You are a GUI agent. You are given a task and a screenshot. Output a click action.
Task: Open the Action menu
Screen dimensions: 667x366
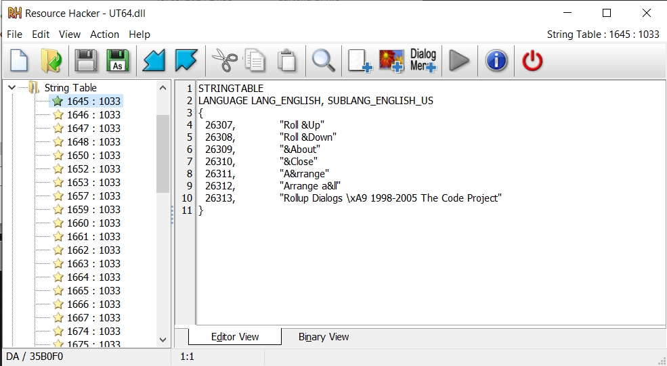point(105,35)
